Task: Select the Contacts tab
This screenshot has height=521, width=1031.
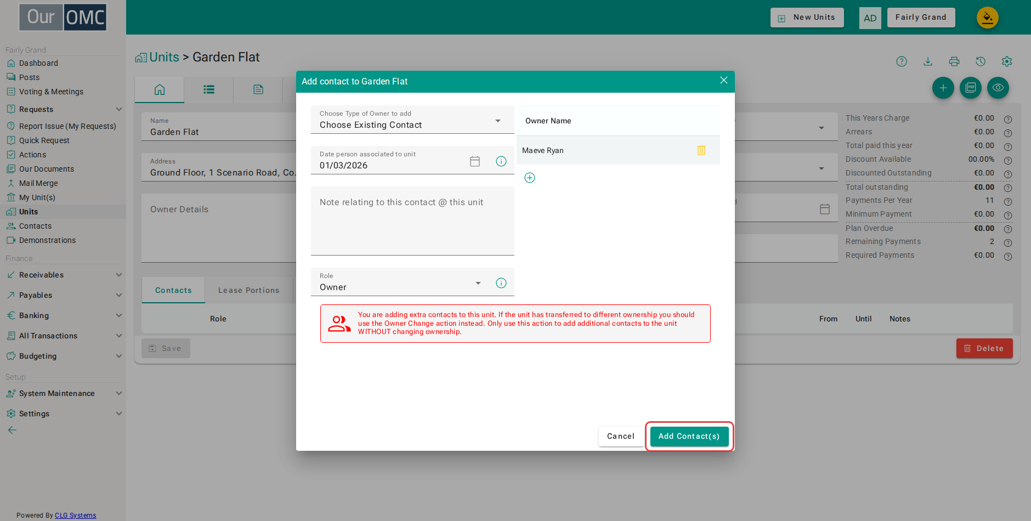Action: pos(173,290)
